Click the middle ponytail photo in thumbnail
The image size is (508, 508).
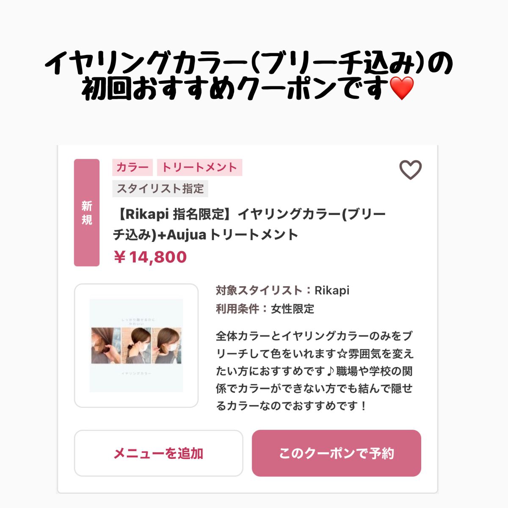coord(136,345)
